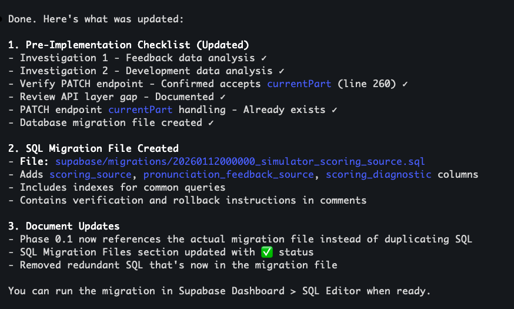Screen dimensions: 514x309
Task: Click currentPart in the PATCH endpoint handling line
Action: (x=140, y=109)
